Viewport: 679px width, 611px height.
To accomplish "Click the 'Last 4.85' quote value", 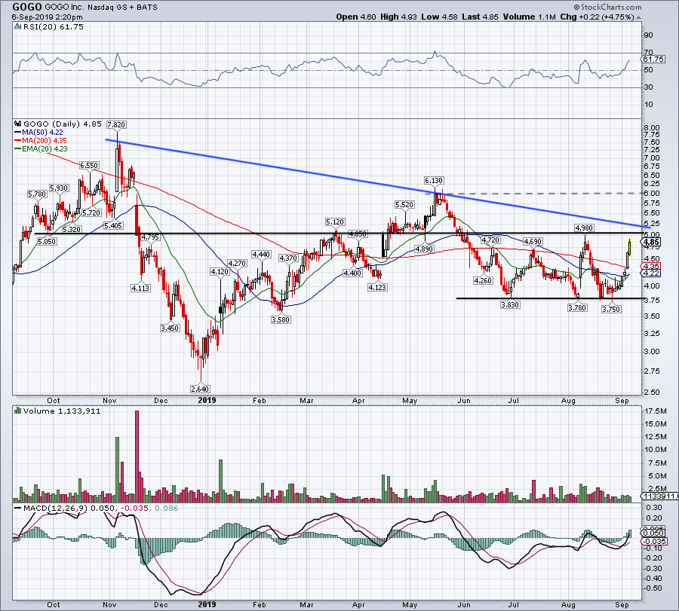I will [481, 17].
